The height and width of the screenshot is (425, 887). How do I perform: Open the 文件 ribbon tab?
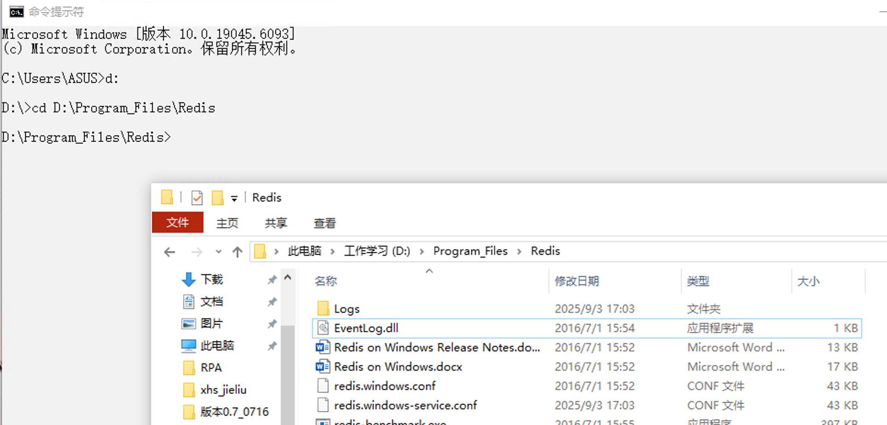[x=178, y=223]
